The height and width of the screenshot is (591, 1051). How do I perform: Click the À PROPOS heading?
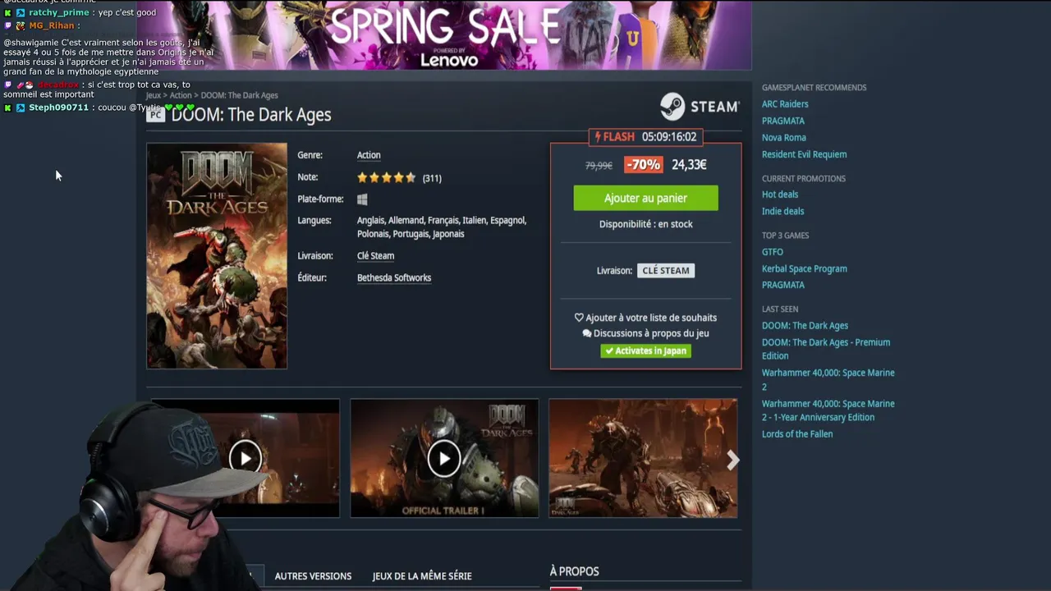click(574, 571)
